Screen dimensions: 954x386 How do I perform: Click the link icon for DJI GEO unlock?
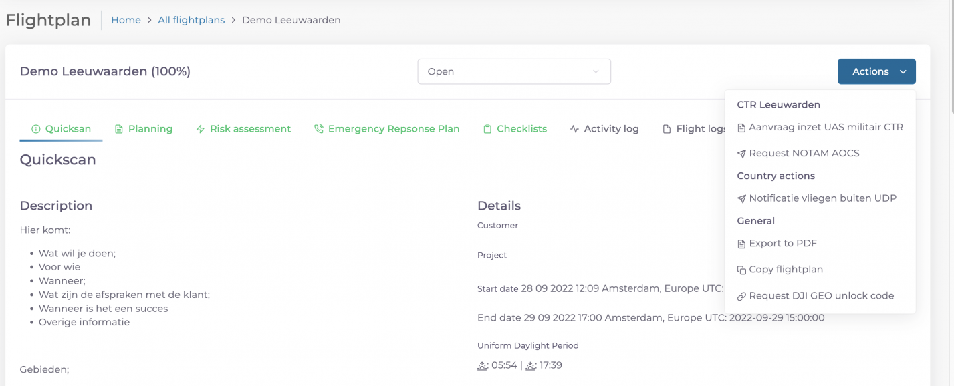[x=741, y=297]
